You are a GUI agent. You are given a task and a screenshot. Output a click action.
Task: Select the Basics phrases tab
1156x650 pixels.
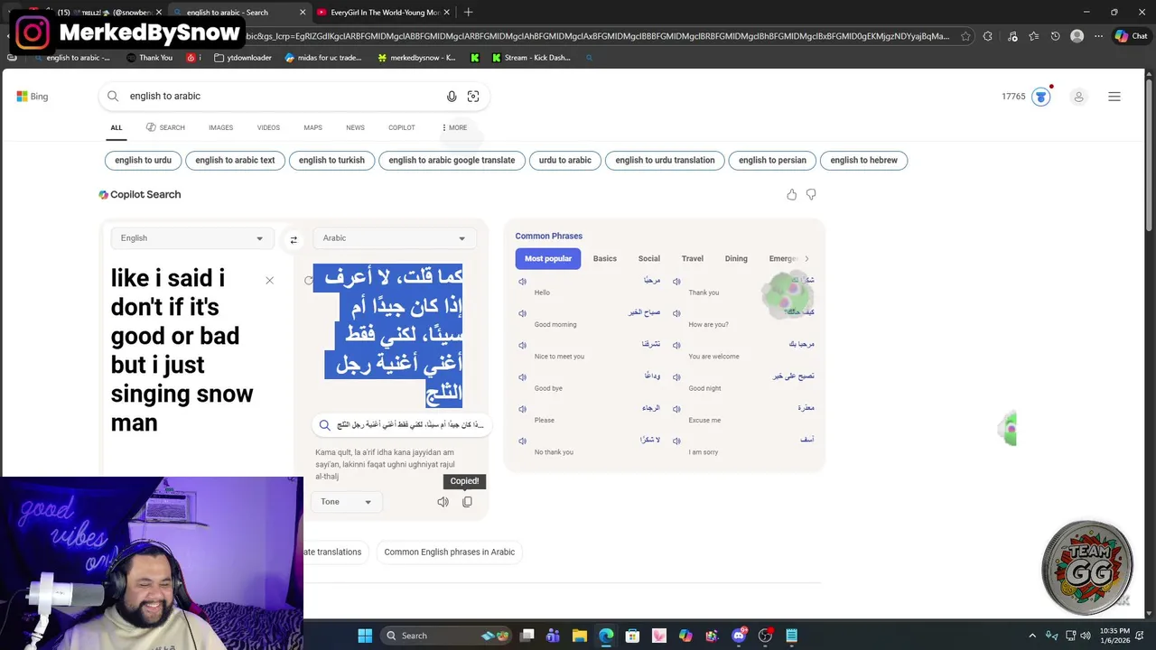point(605,259)
